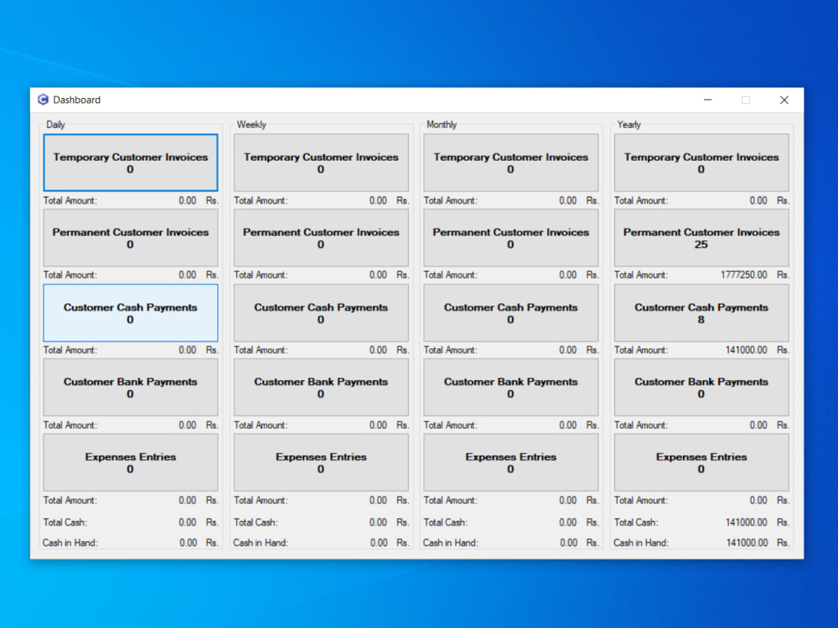Click Weekly Customer Cash Payments tile

click(x=321, y=312)
